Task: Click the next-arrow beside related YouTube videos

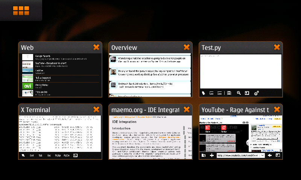Action: tap(248, 142)
